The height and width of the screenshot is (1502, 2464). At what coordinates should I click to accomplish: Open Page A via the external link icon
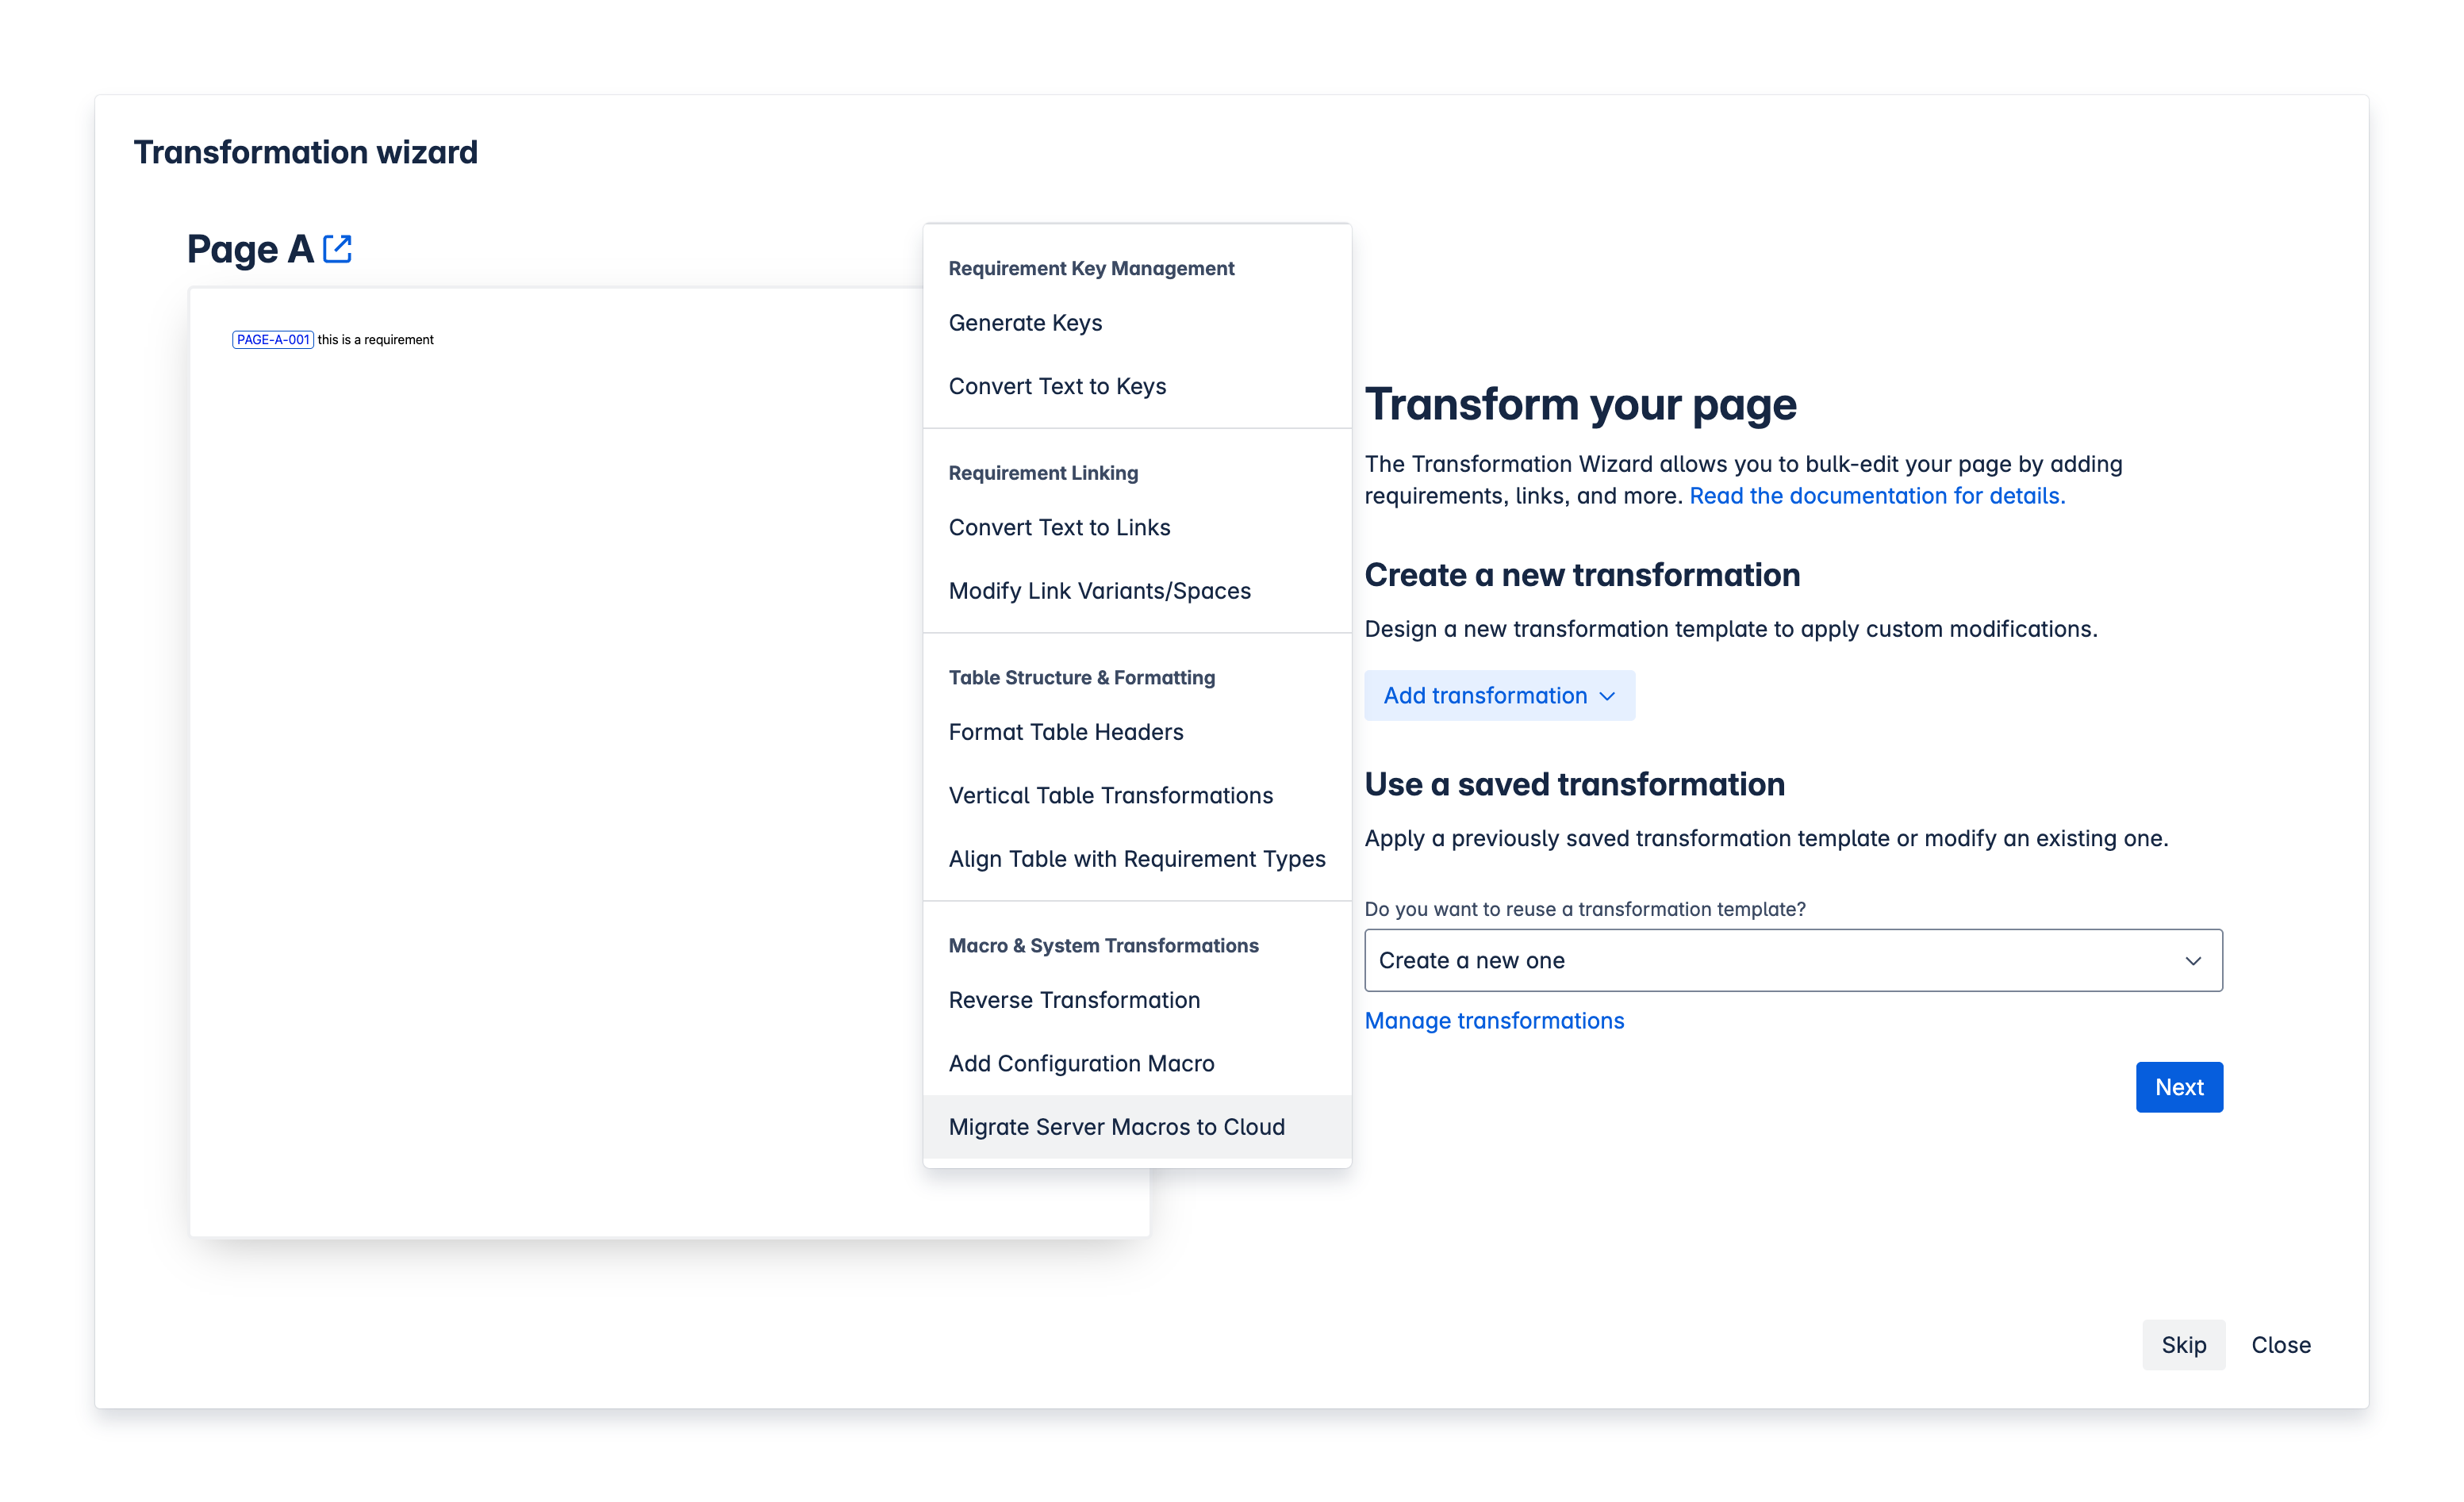pyautogui.click(x=337, y=249)
